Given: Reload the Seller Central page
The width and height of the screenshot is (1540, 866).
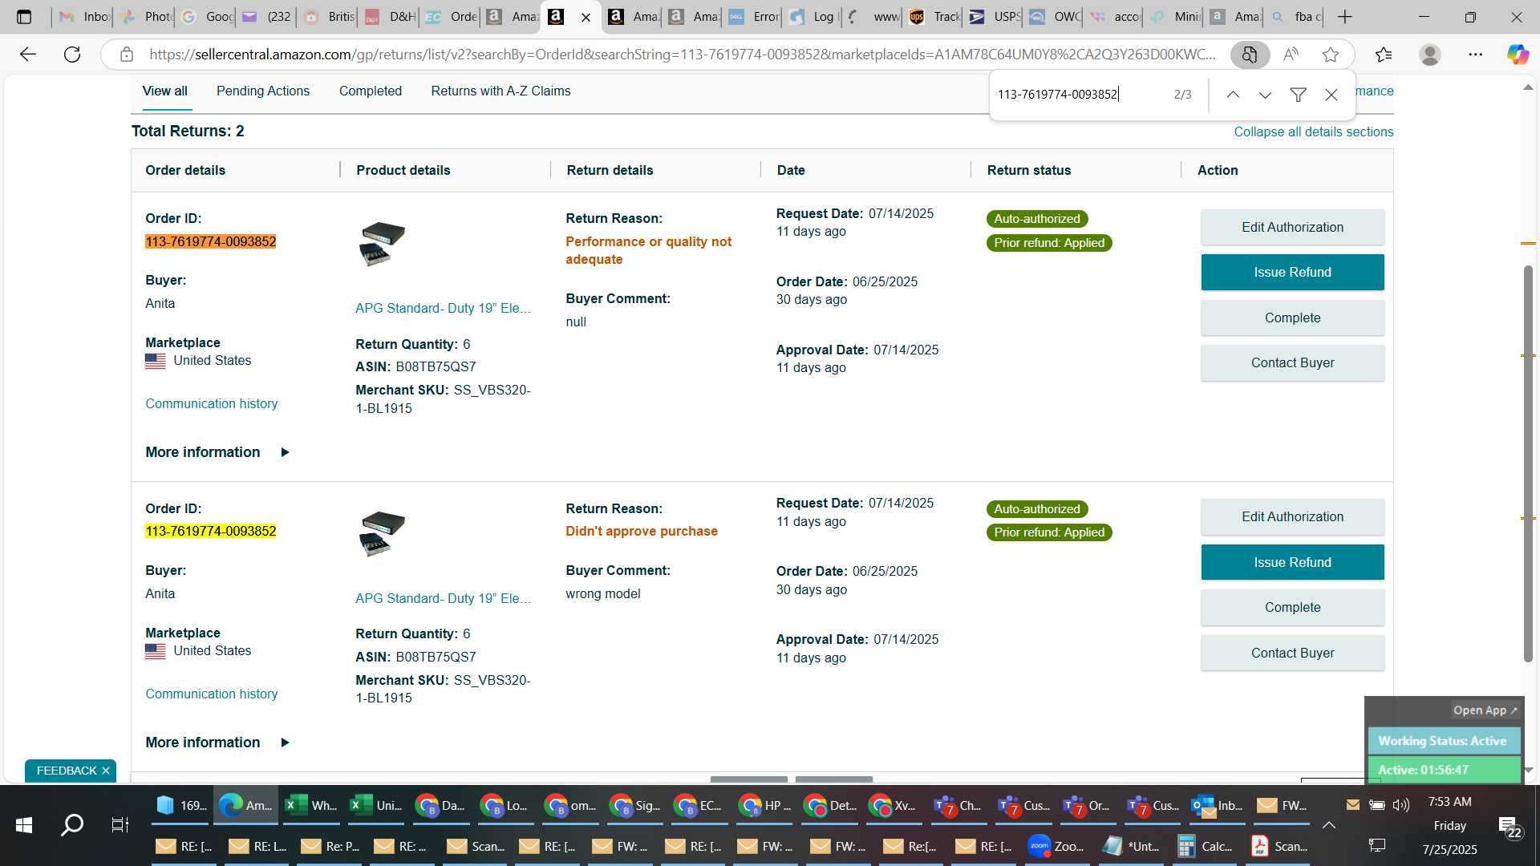Looking at the screenshot, I should click(72, 55).
